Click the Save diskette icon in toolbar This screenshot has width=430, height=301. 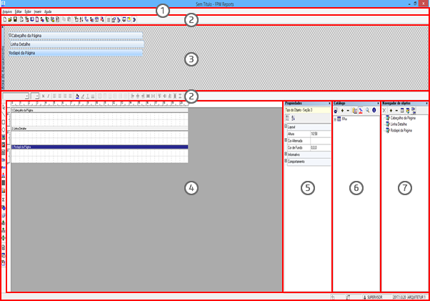tap(15, 20)
